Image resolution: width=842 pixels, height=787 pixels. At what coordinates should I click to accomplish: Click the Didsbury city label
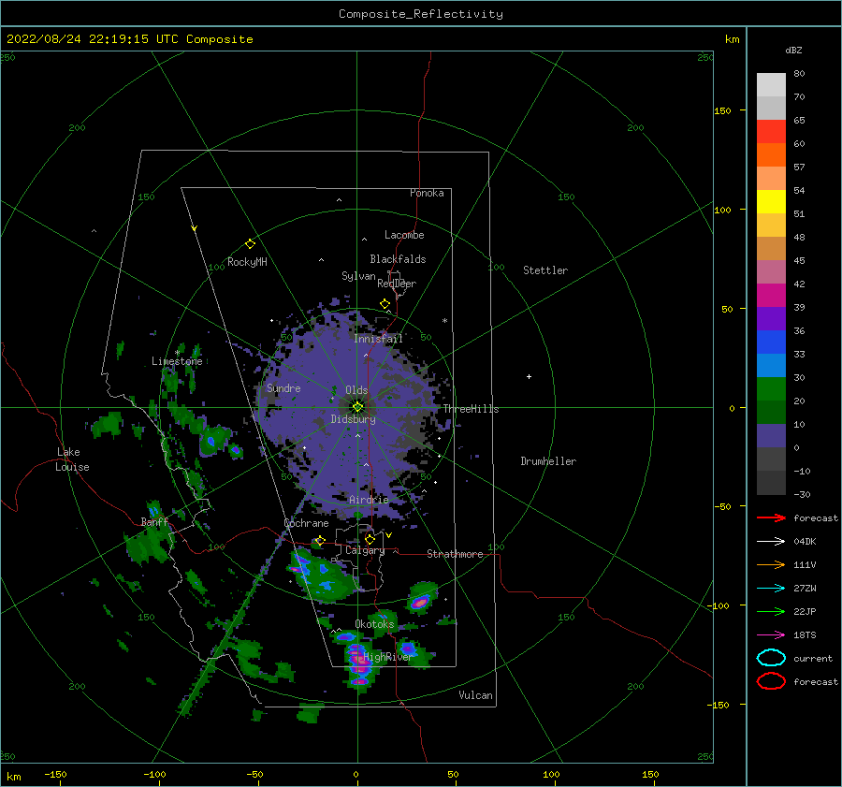point(353,419)
